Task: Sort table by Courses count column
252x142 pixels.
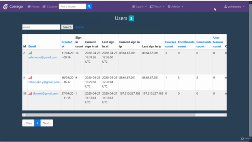Action: click(170, 44)
